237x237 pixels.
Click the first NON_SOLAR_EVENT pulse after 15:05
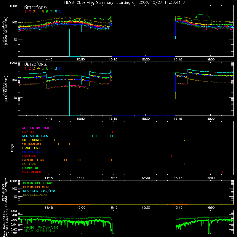[95, 136]
